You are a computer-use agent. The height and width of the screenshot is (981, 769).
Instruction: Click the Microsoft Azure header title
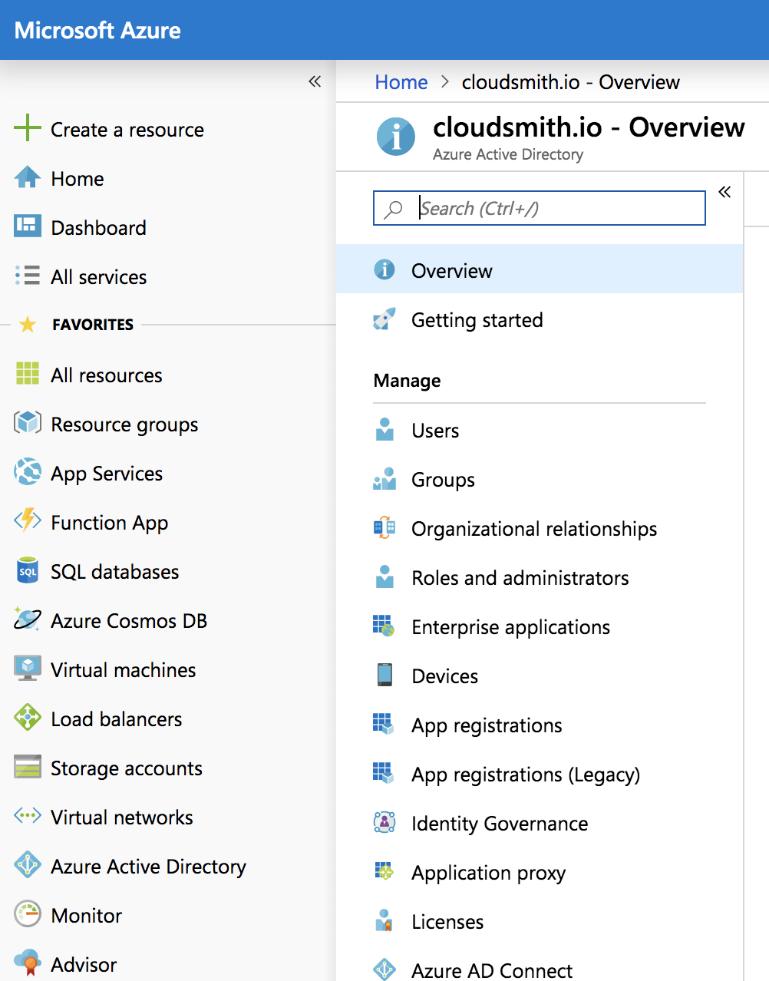(97, 30)
